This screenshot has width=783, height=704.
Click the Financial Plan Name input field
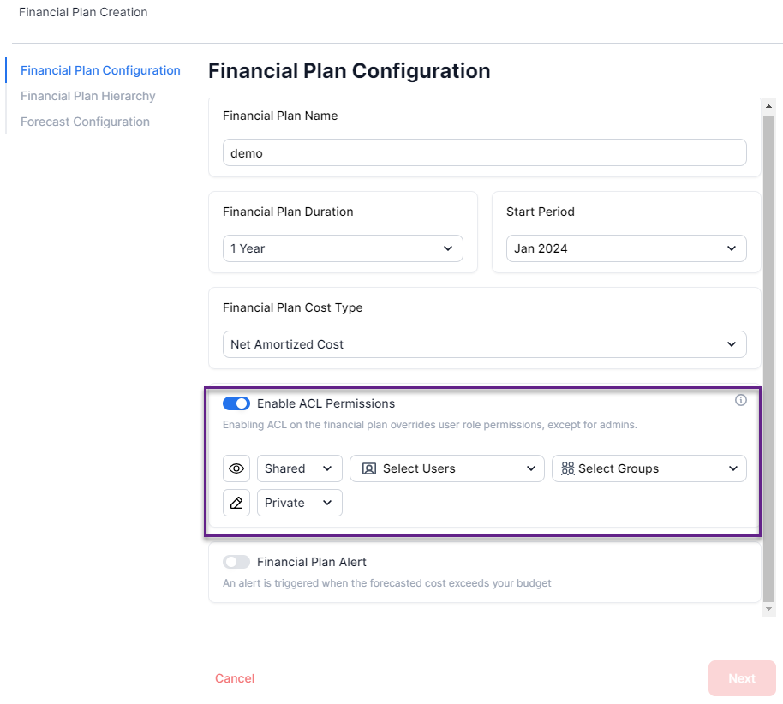484,152
